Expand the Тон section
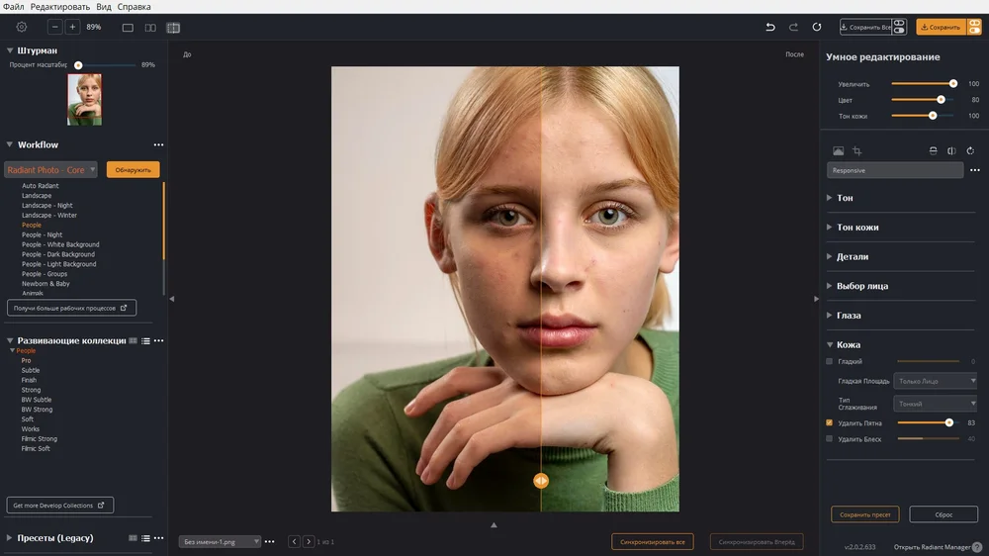989x556 pixels. pyautogui.click(x=830, y=198)
